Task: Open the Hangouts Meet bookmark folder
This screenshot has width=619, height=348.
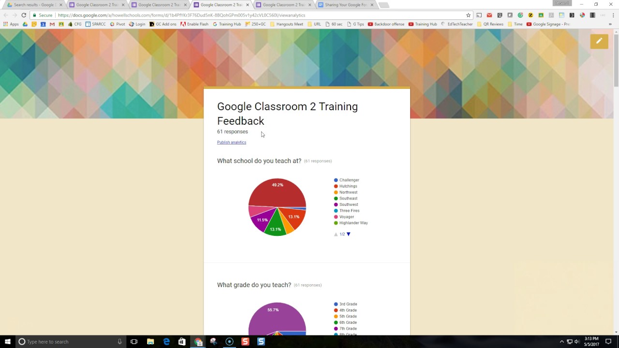Action: [287, 24]
